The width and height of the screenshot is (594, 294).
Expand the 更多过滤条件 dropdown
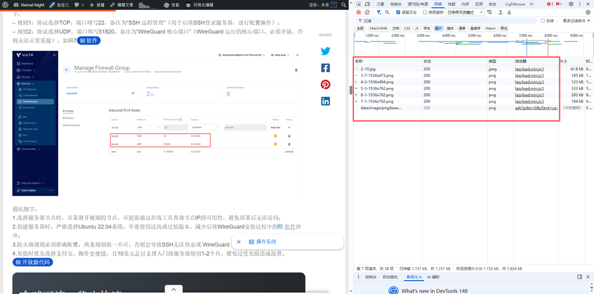tap(576, 20)
